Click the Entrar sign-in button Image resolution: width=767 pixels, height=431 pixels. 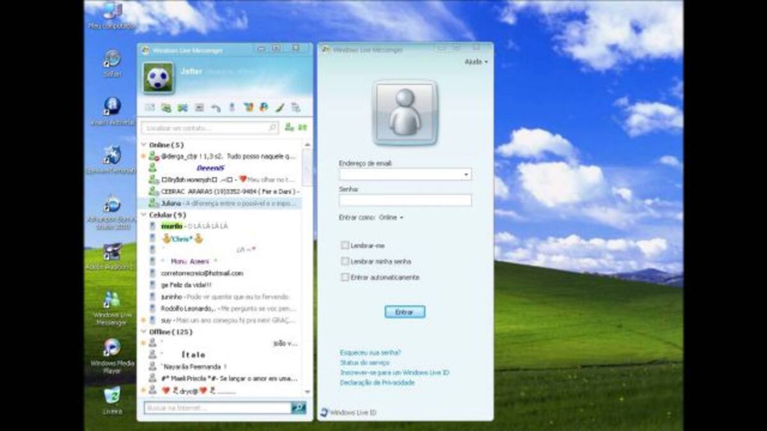405,312
